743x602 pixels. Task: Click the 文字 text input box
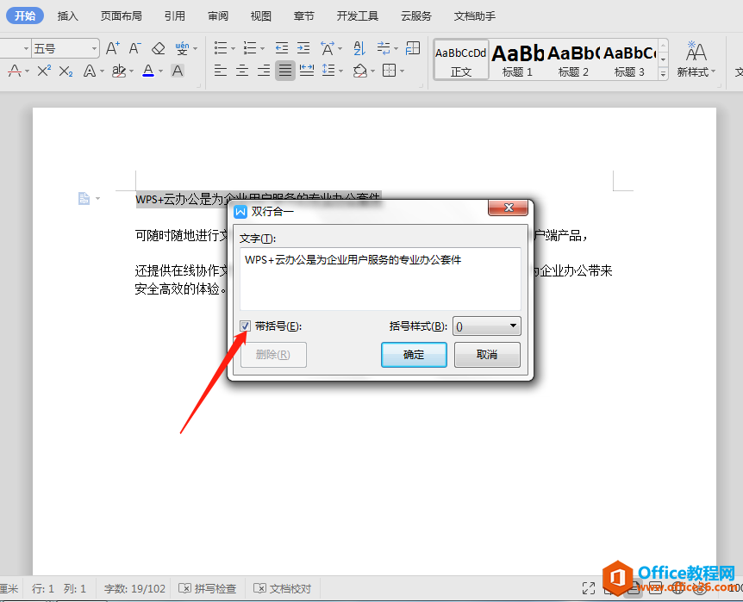point(380,278)
